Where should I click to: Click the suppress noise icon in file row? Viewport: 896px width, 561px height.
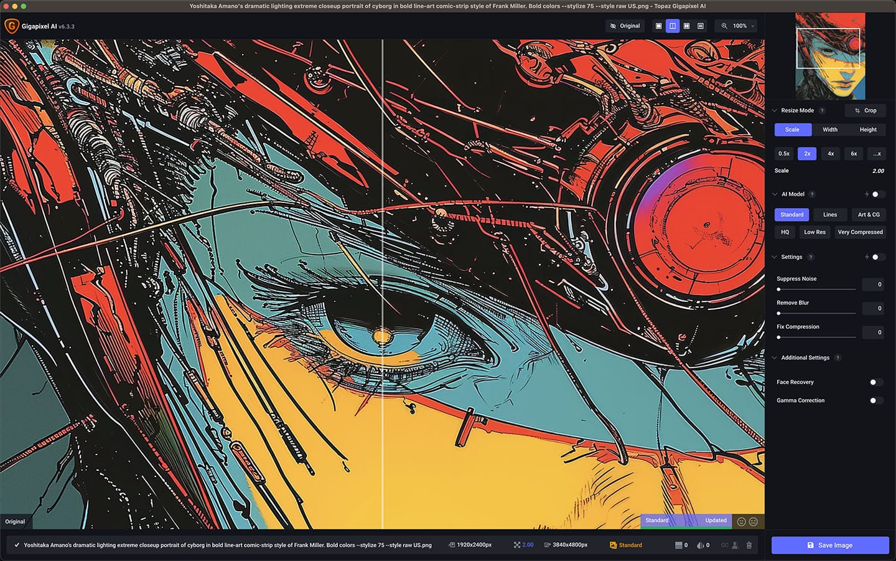679,545
